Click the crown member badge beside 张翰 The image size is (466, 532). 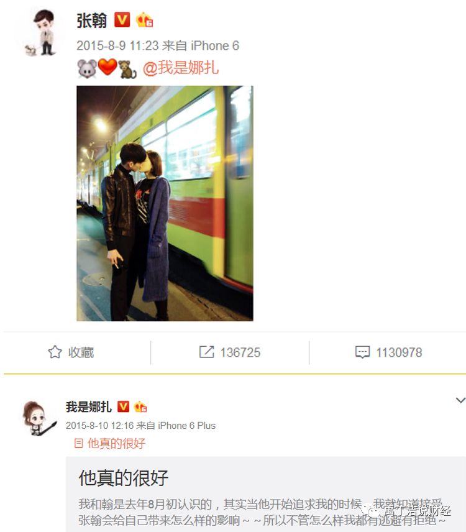pyautogui.click(x=144, y=20)
